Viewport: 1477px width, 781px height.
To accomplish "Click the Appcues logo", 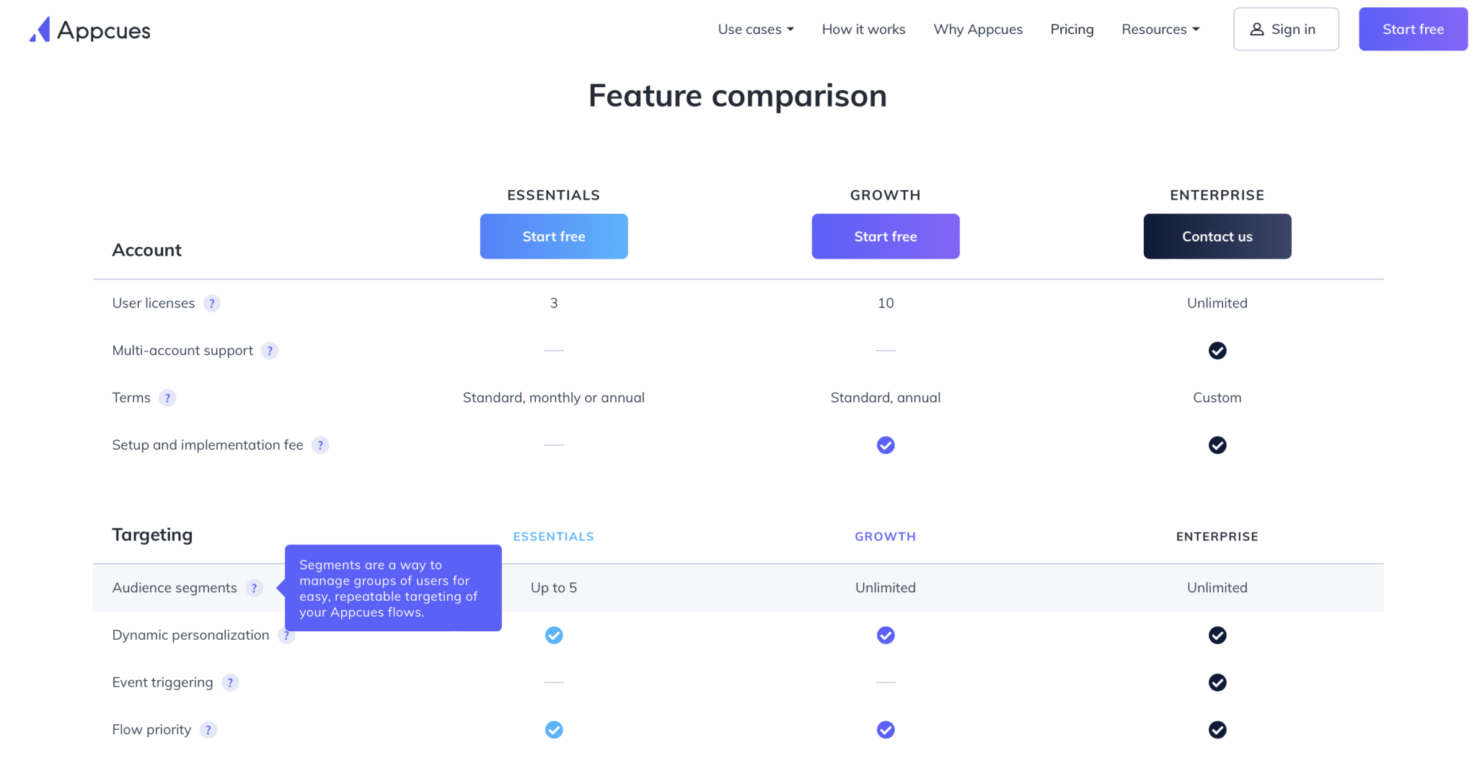I will [x=88, y=29].
